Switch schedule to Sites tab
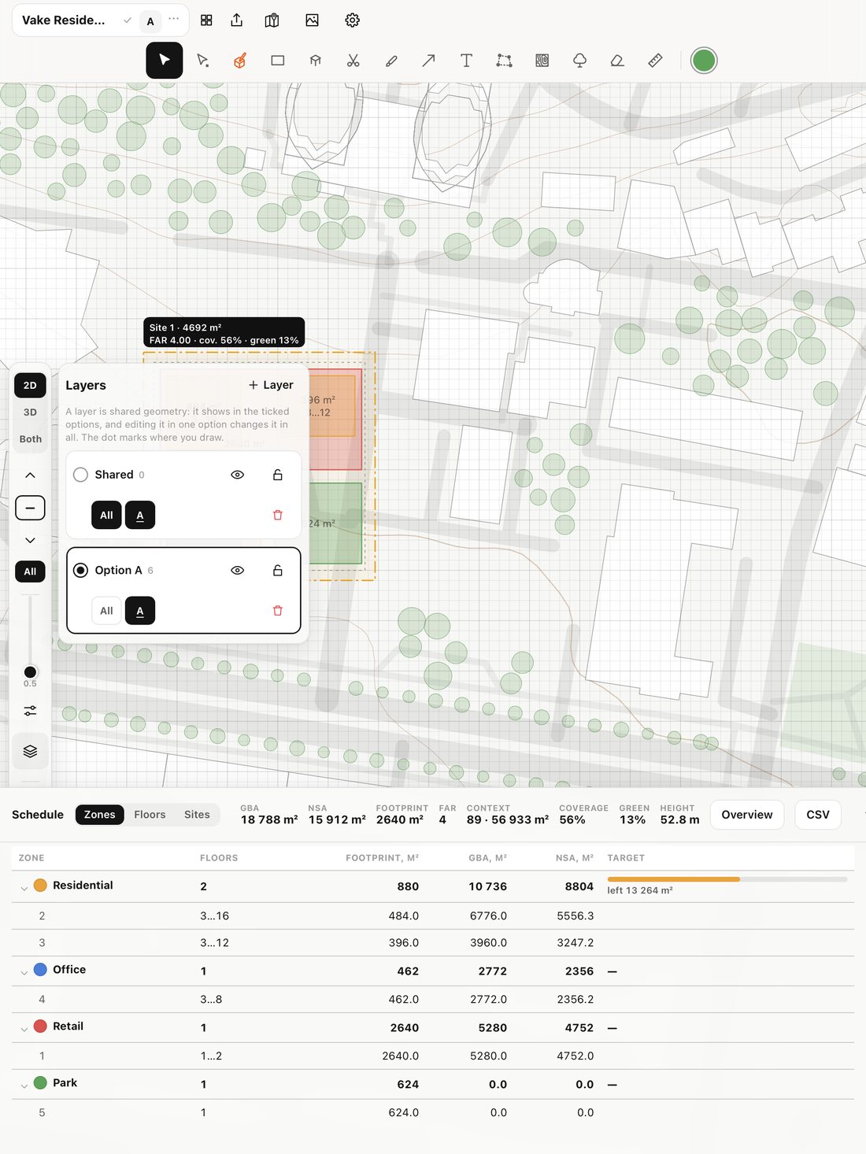866x1154 pixels. click(x=197, y=815)
